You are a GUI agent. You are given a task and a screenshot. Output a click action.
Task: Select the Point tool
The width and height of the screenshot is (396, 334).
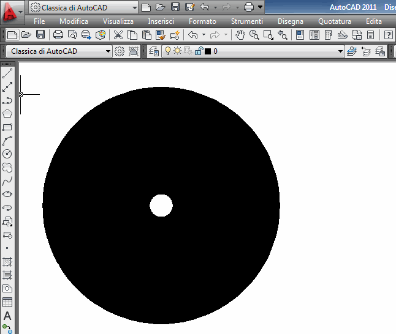coord(7,248)
